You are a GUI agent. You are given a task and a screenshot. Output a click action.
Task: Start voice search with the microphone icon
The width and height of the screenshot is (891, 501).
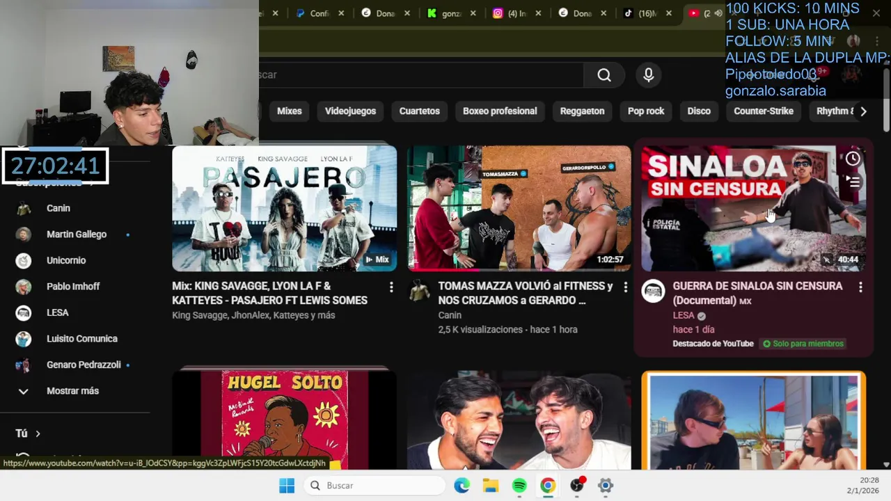pyautogui.click(x=648, y=75)
